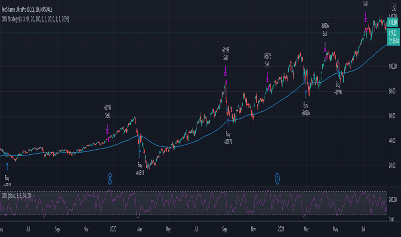Click the 135.00 price tag
401x237 pixels.
tap(392, 22)
